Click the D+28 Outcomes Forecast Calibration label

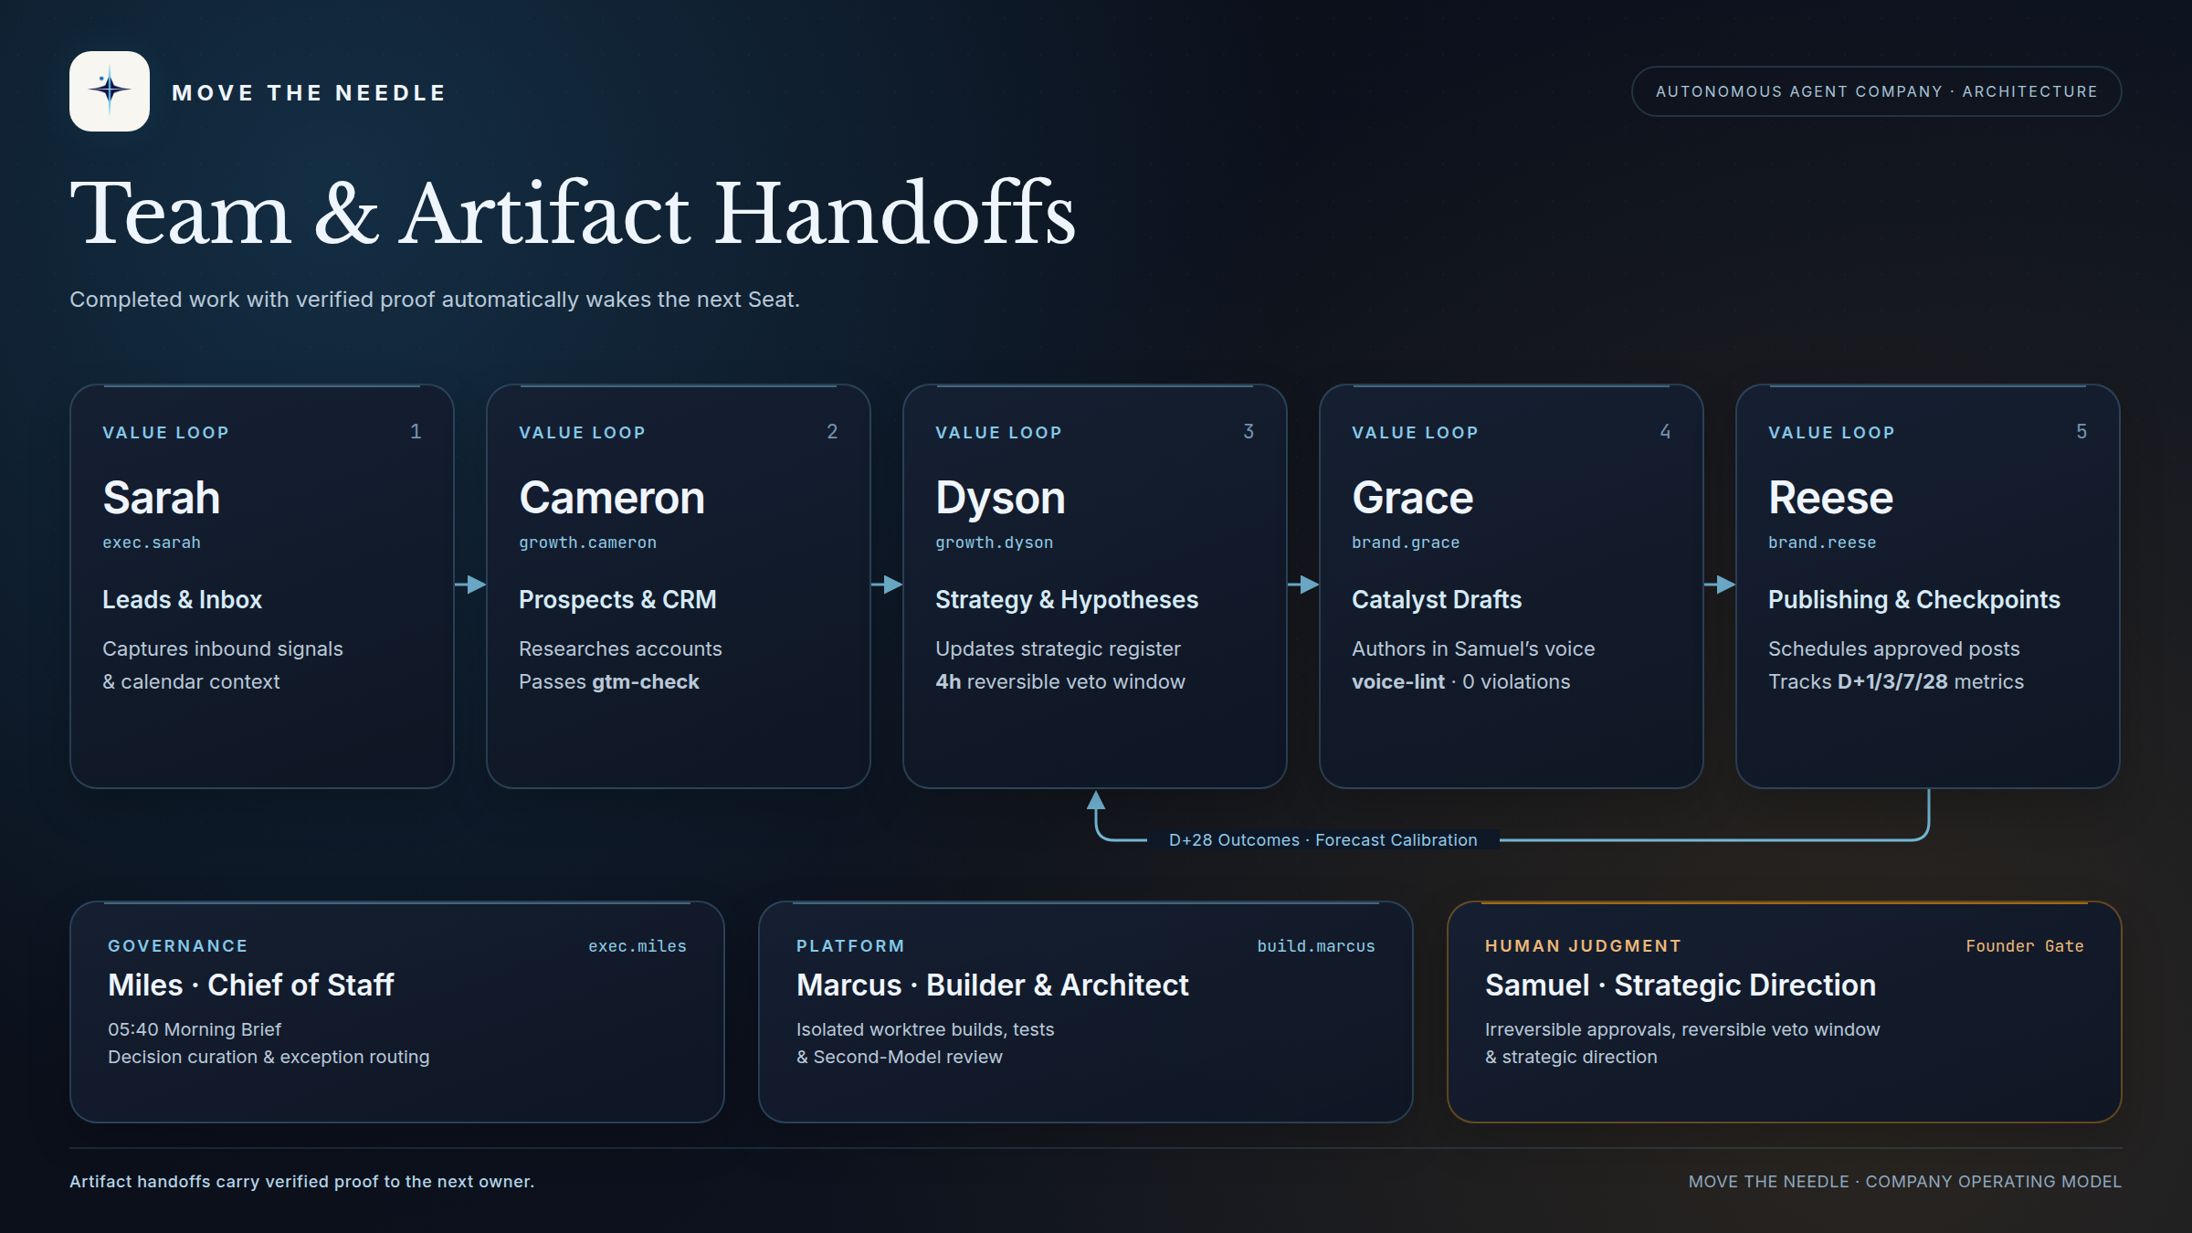click(x=1323, y=840)
